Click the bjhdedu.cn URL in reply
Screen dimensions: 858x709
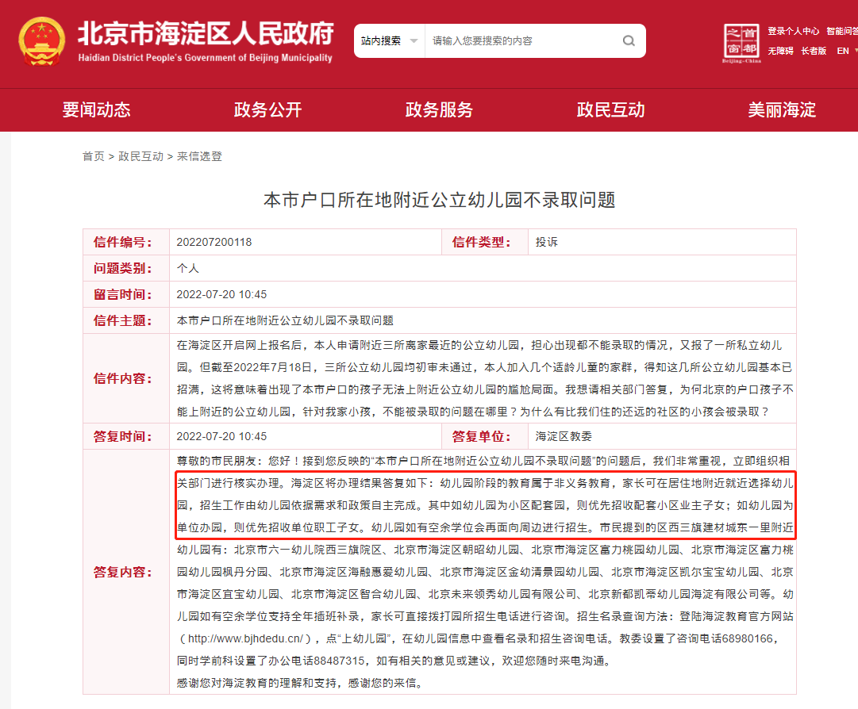[244, 638]
